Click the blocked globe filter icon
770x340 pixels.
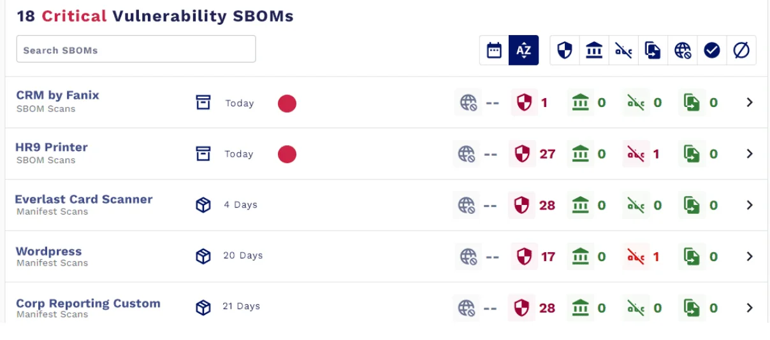coord(683,50)
